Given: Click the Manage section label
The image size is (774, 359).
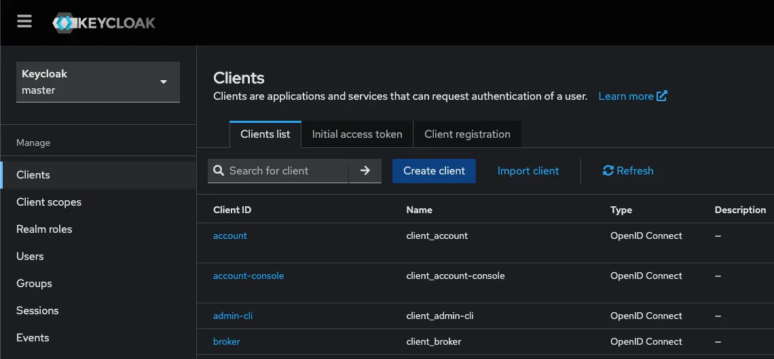Looking at the screenshot, I should pos(33,143).
